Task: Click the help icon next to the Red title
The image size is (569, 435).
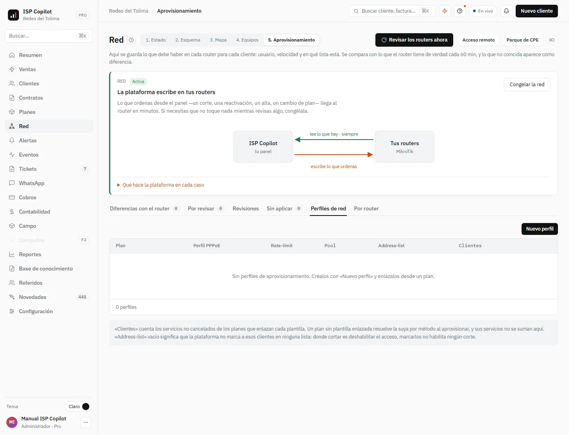Action: tap(132, 40)
